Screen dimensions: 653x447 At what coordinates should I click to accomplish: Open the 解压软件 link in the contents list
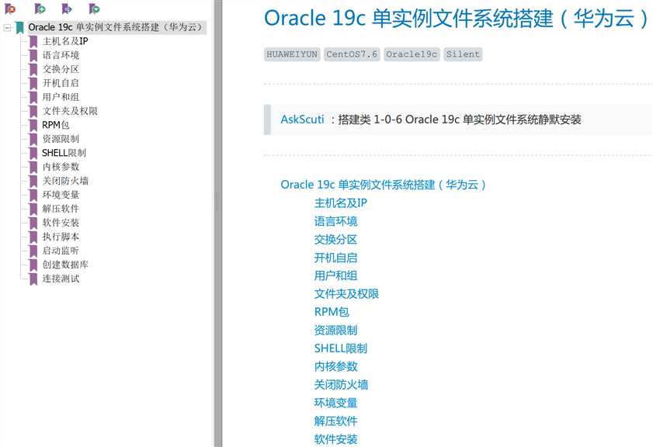pyautogui.click(x=335, y=421)
